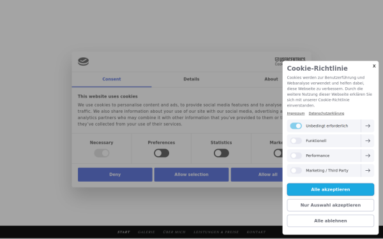Toggle the Marketing switch in the consent dialog

point(278,153)
